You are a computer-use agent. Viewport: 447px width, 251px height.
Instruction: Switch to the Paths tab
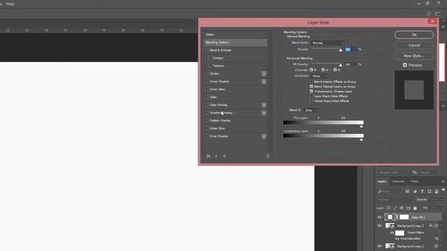coord(414,181)
